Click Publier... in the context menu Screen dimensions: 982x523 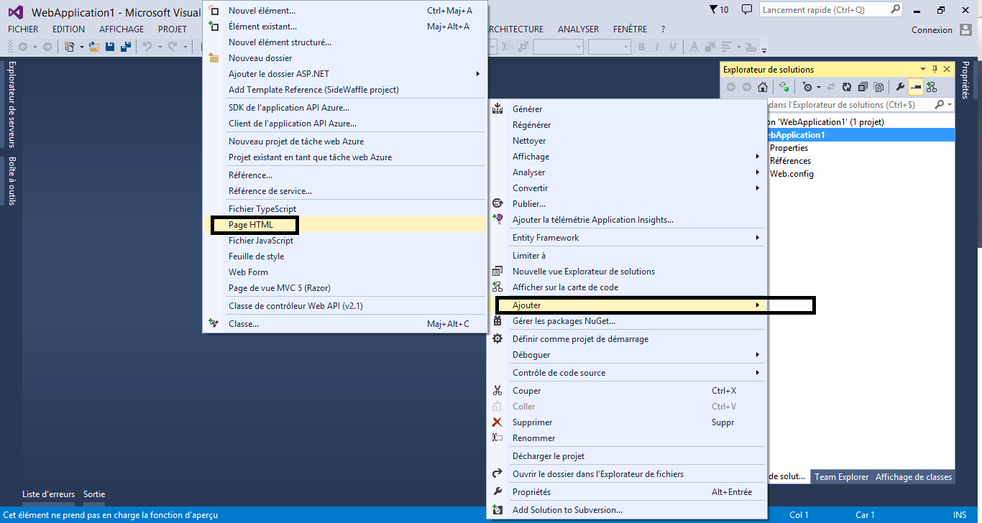[627, 204]
